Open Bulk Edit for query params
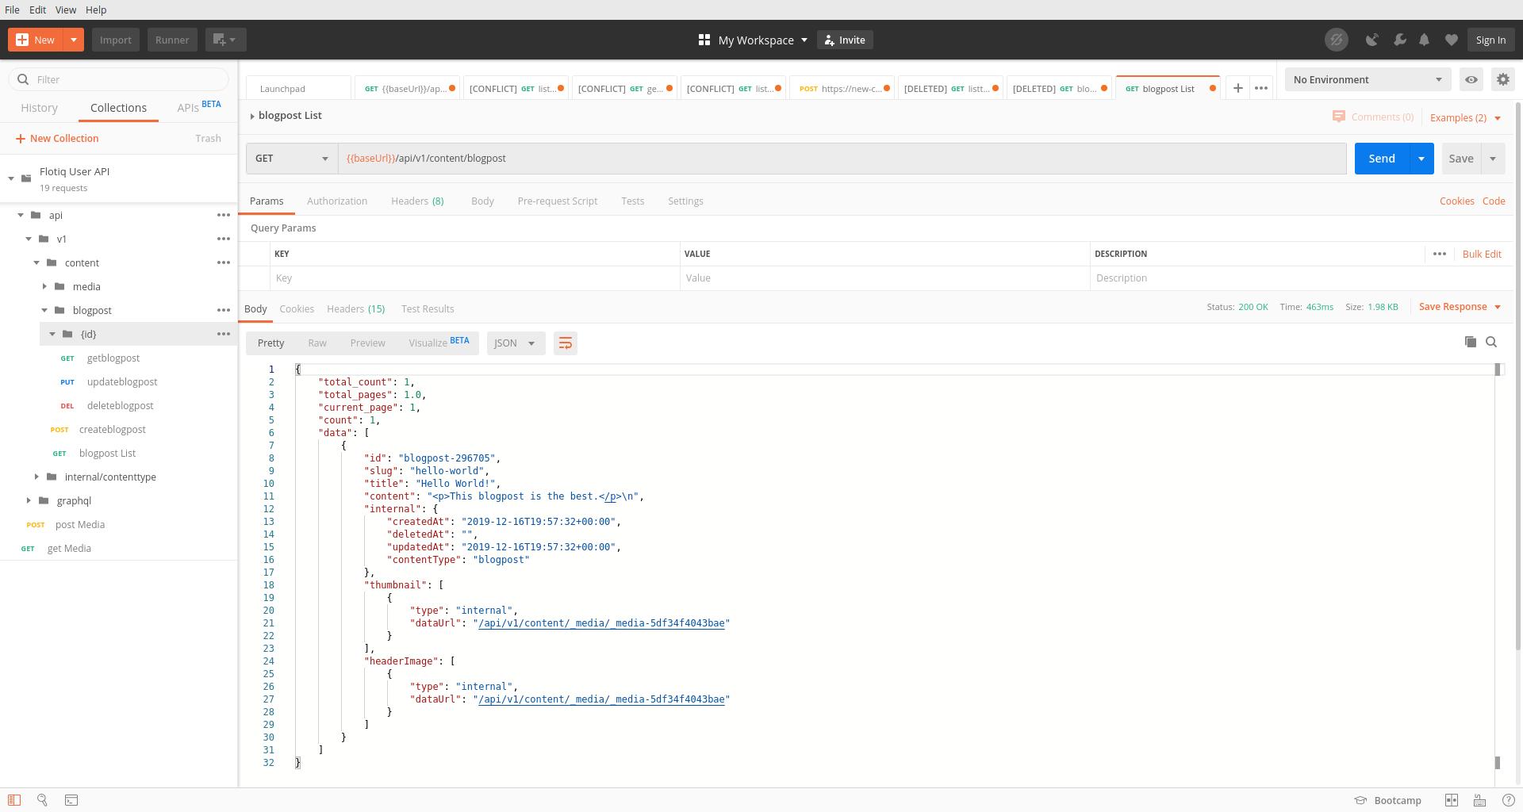The width and height of the screenshot is (1523, 812). point(1482,254)
